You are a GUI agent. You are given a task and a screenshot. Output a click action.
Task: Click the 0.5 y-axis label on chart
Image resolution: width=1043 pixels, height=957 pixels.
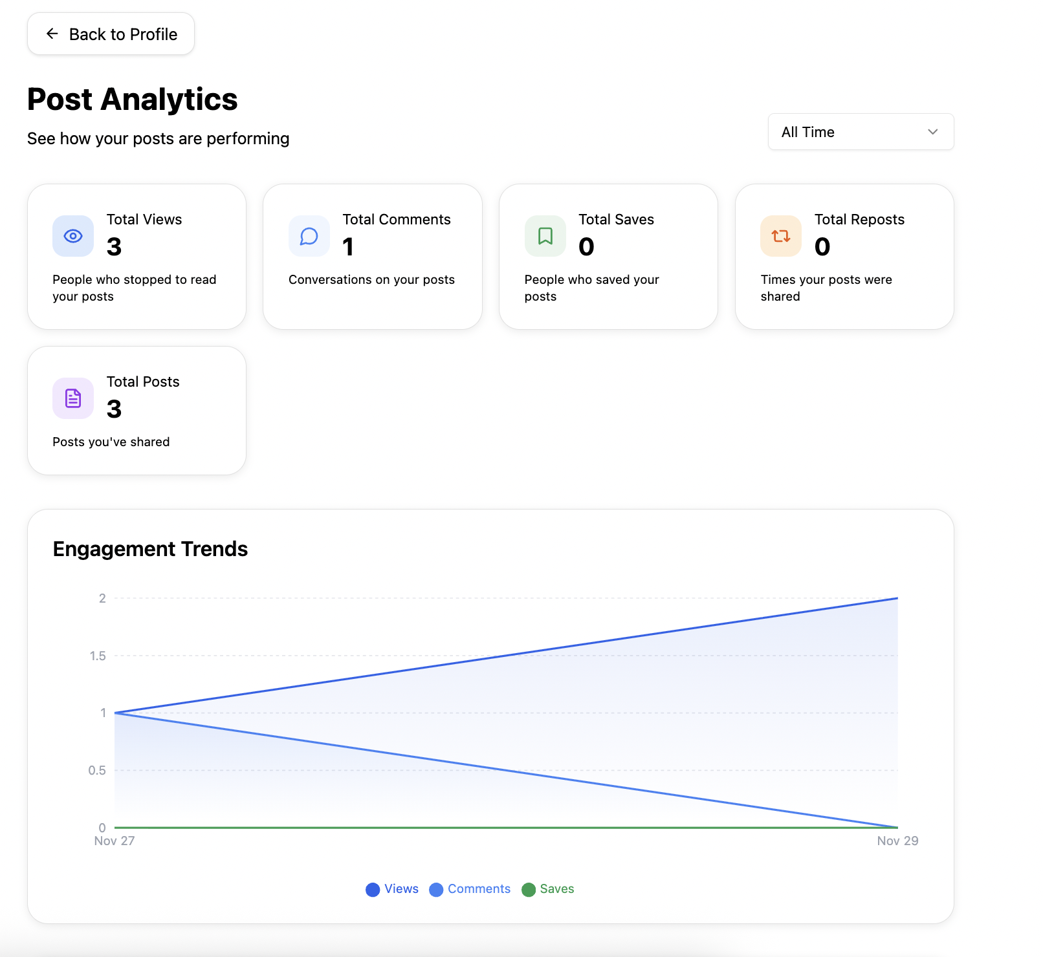(97, 770)
